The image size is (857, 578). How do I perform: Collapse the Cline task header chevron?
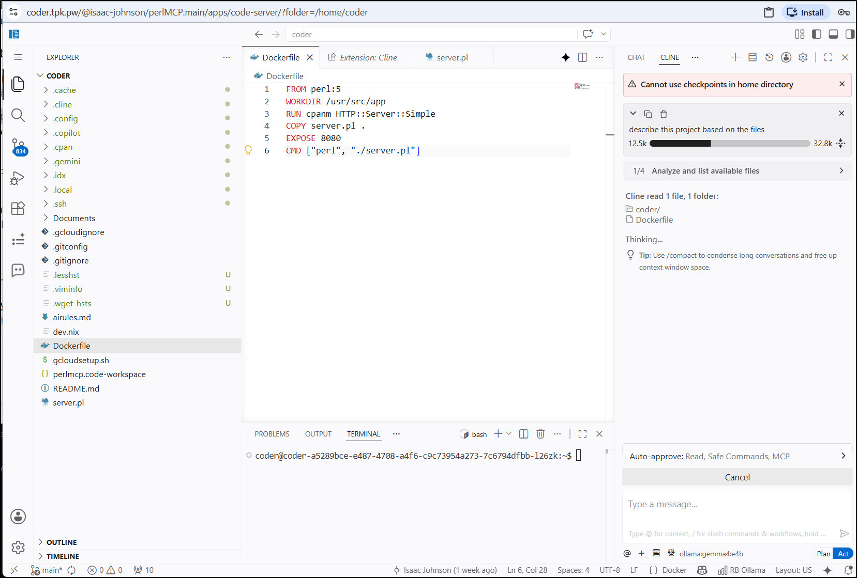coord(633,114)
